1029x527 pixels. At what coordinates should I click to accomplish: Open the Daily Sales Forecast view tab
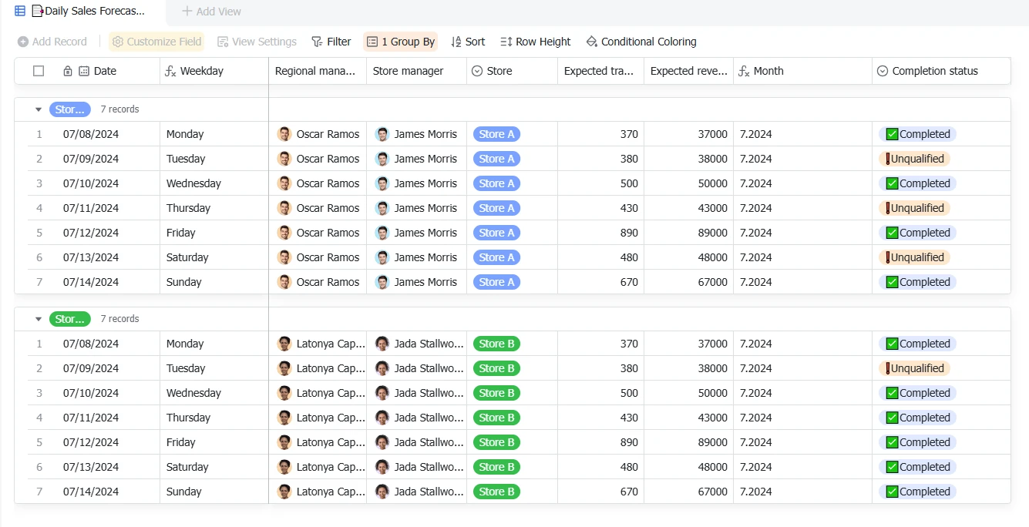coord(88,11)
